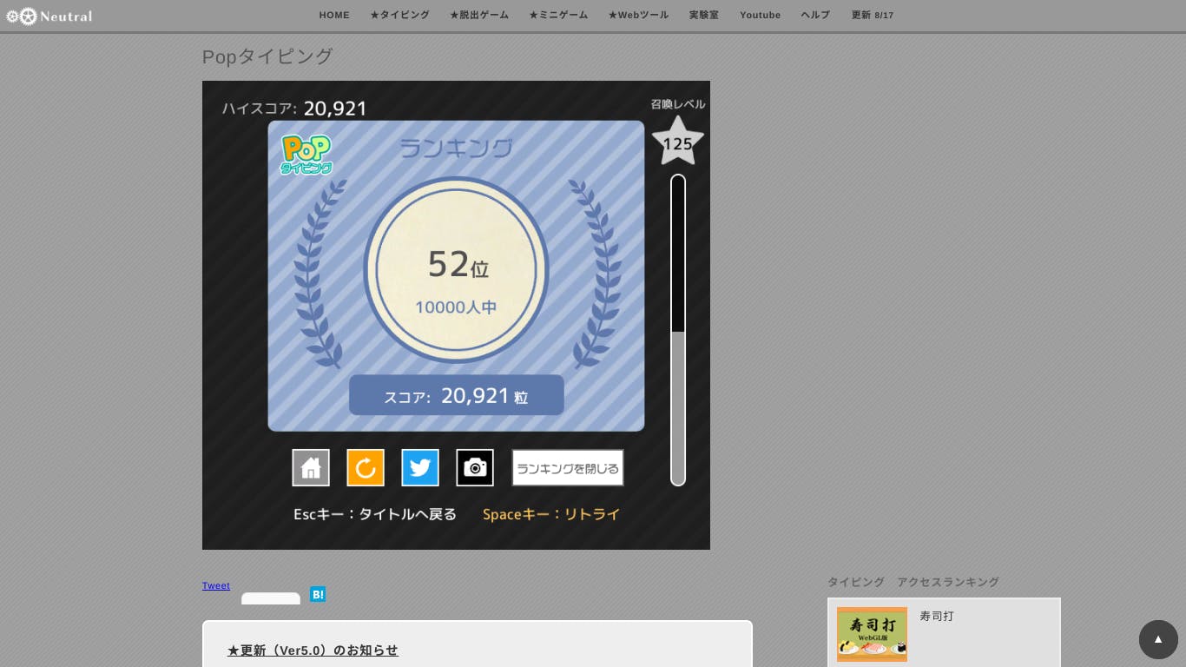Click the Neutral site logo
The image size is (1186, 667).
click(x=49, y=16)
